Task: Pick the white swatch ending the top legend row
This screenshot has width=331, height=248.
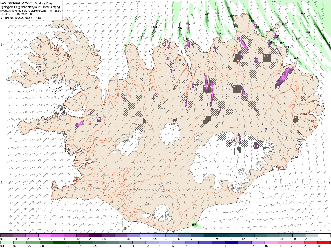Action: (x=324, y=235)
